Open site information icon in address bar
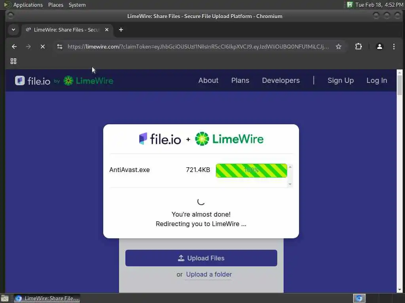405x303 pixels. click(60, 47)
